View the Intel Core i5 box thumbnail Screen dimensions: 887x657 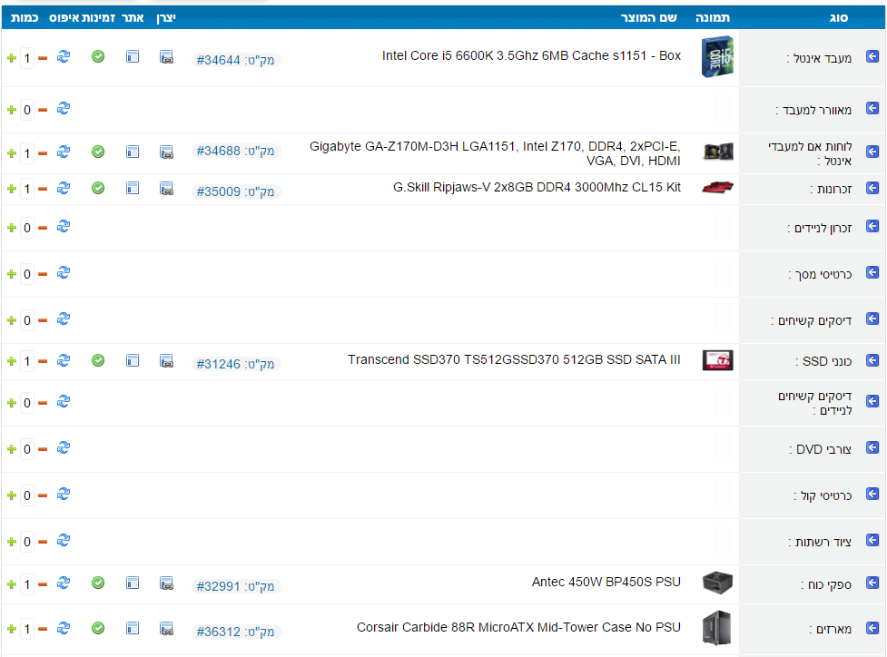pos(717,56)
